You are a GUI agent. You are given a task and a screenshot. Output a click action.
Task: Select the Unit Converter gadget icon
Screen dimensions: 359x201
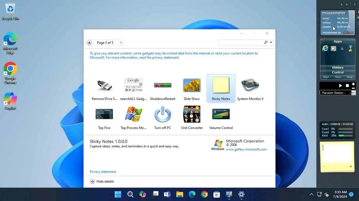[x=192, y=114]
